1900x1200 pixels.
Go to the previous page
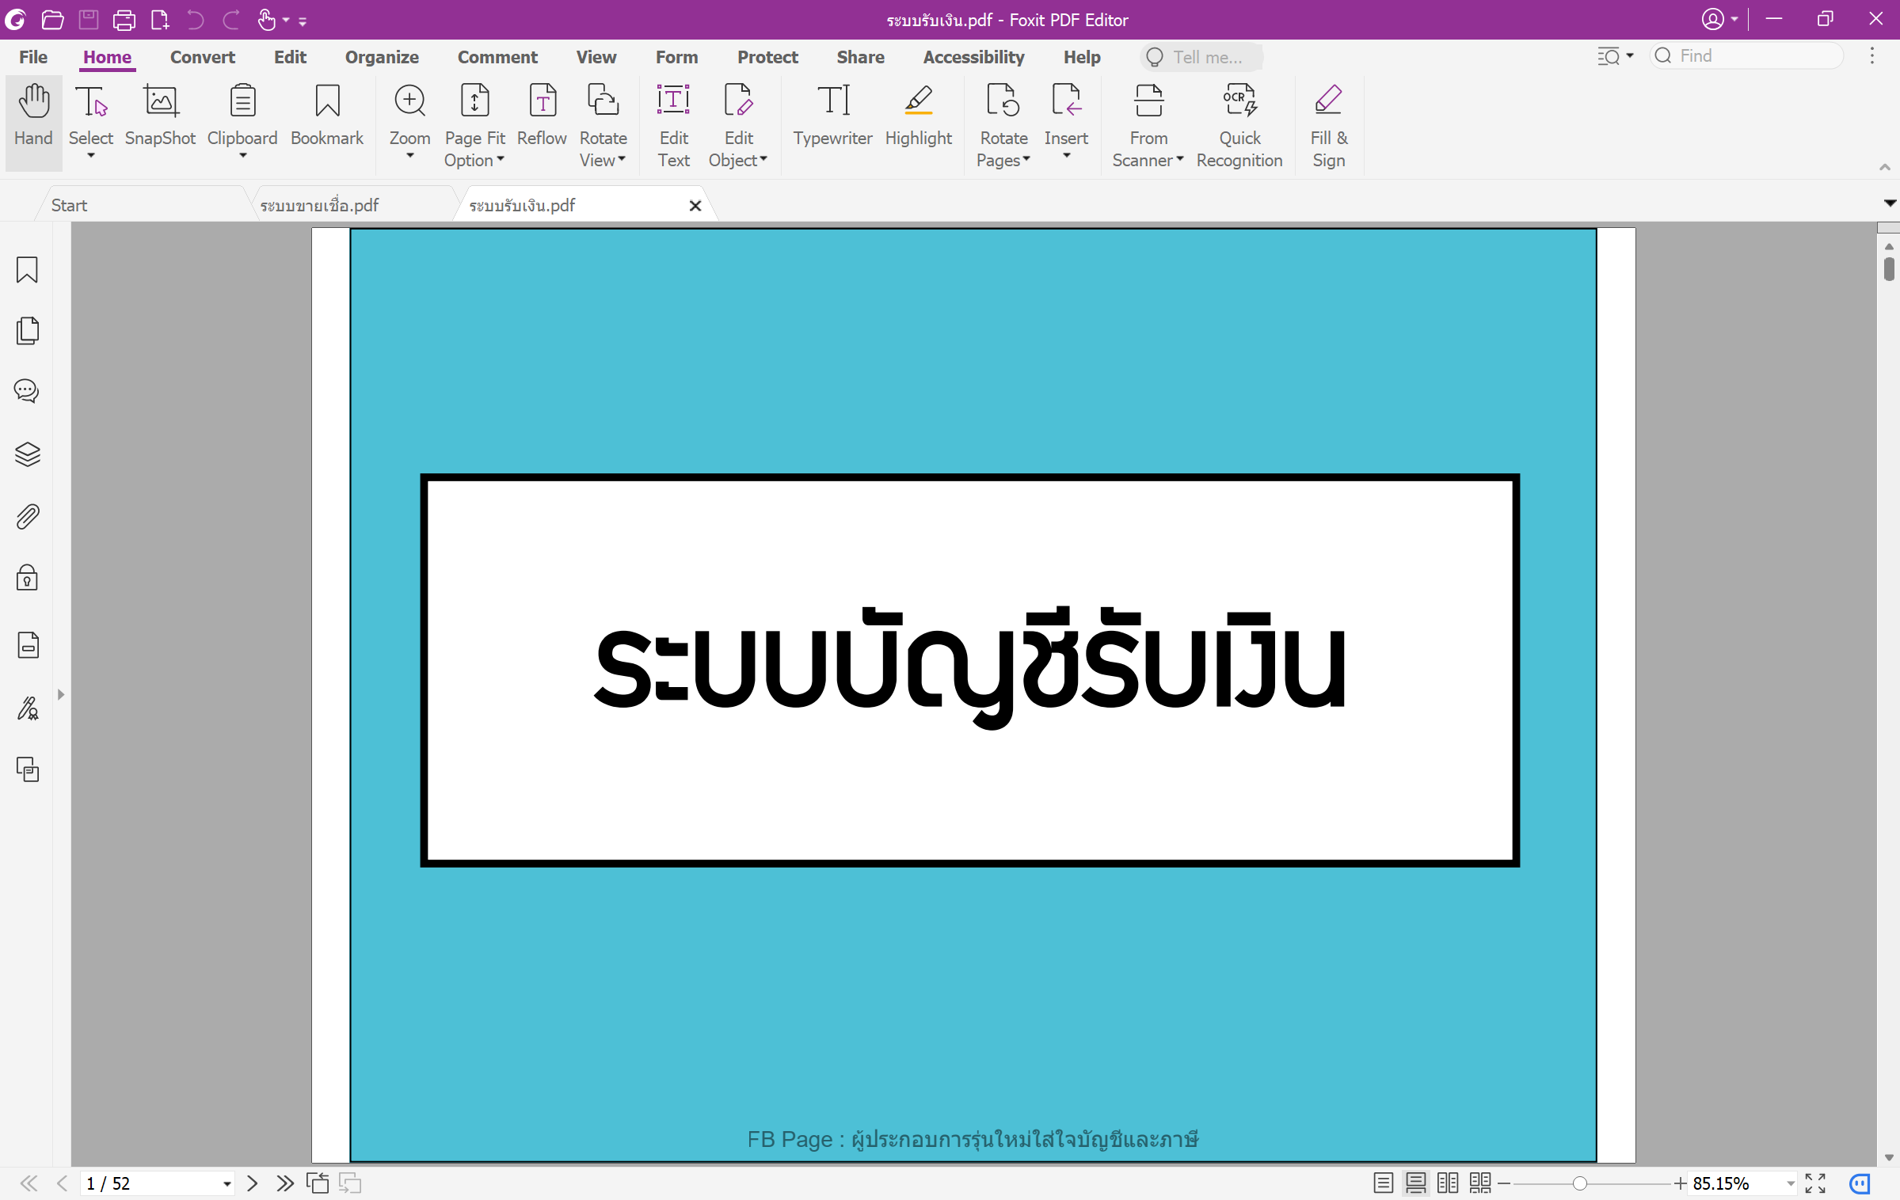pos(62,1183)
